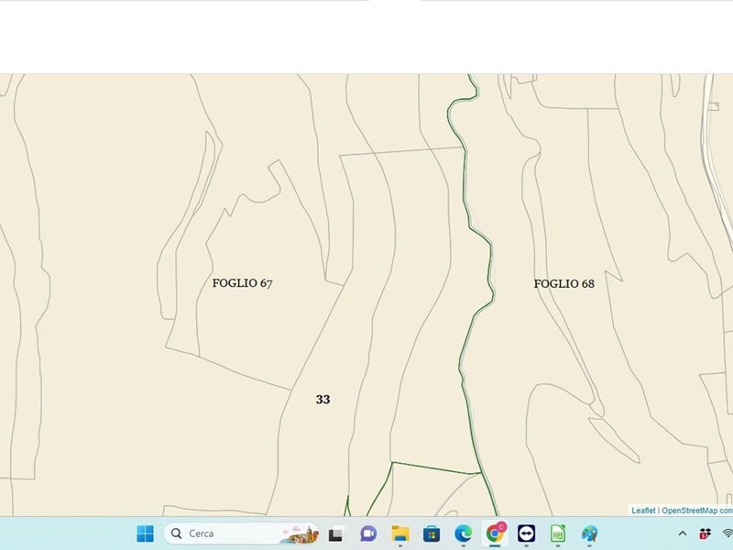
Task: Click the FOGLIO 68 map label
Action: 563,284
